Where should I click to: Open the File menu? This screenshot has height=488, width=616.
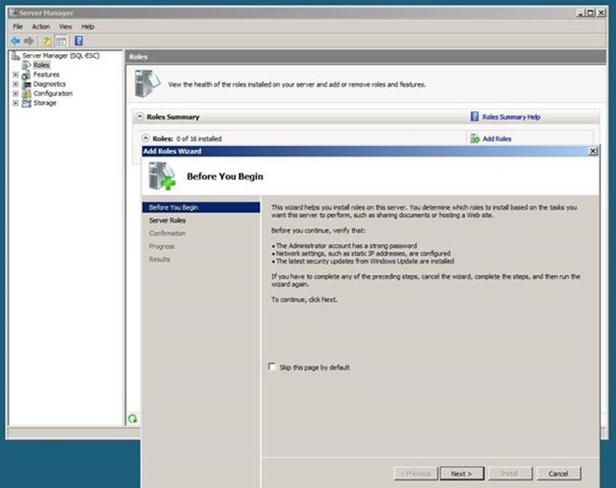(18, 27)
